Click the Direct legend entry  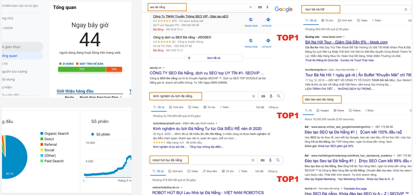[47, 139]
